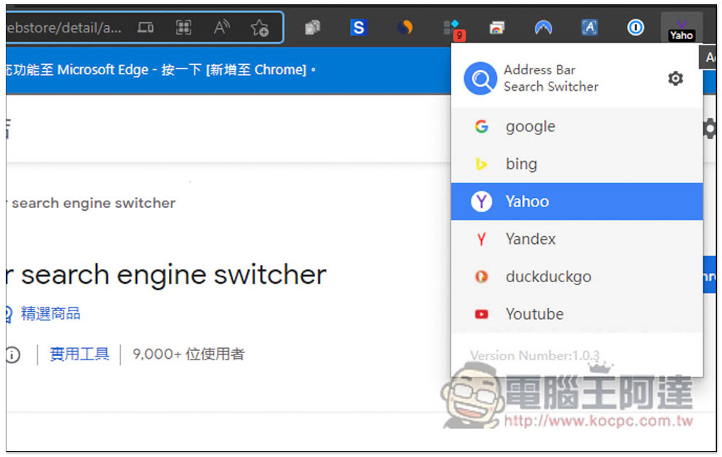Click the Google G logo icon
Viewport: 722px width, 457px height.
click(x=481, y=126)
